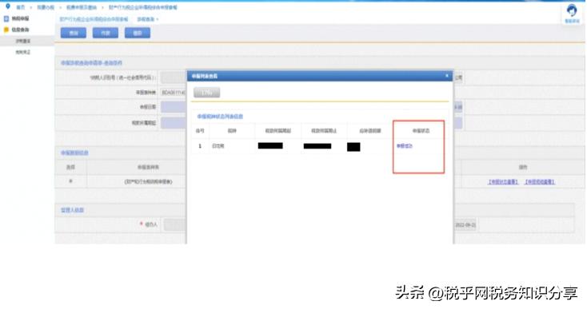Click the date field showing 2022-09-21
This screenshot has height=309, width=587.
click(465, 225)
